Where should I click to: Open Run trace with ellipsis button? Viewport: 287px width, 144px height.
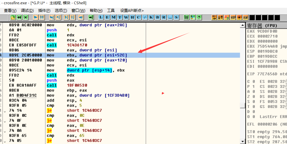[x=170, y=17]
